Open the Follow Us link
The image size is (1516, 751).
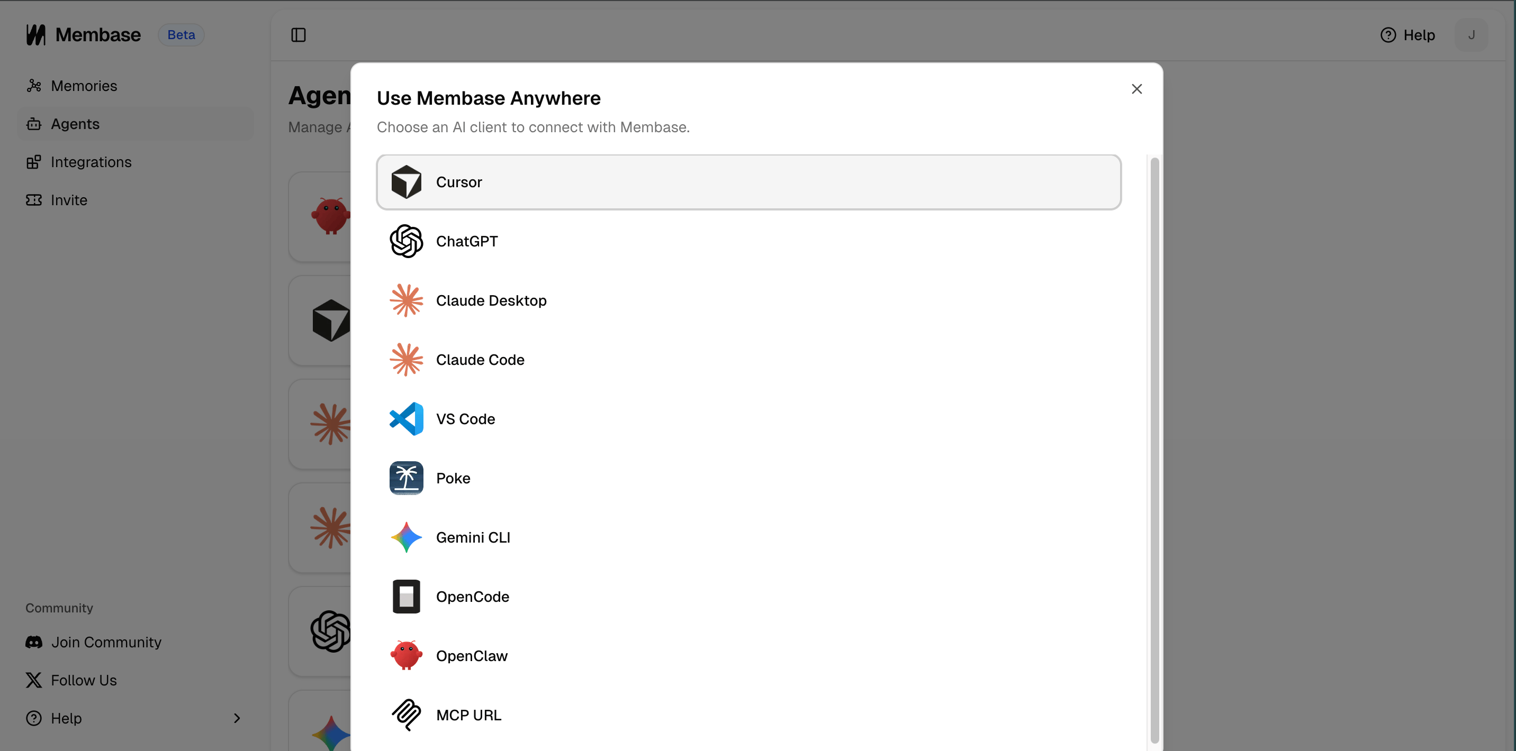[x=136, y=681]
